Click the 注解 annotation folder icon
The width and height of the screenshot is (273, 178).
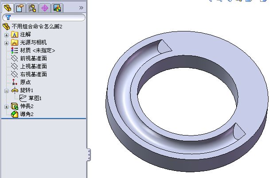15,35
